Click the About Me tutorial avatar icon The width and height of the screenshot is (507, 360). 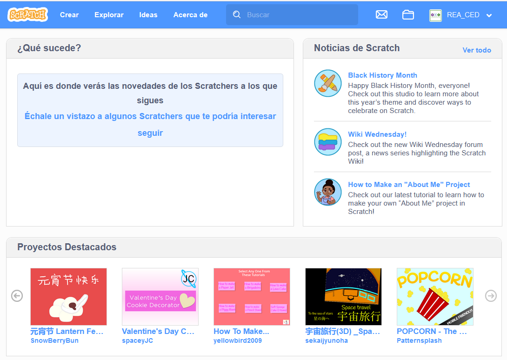coord(328,192)
